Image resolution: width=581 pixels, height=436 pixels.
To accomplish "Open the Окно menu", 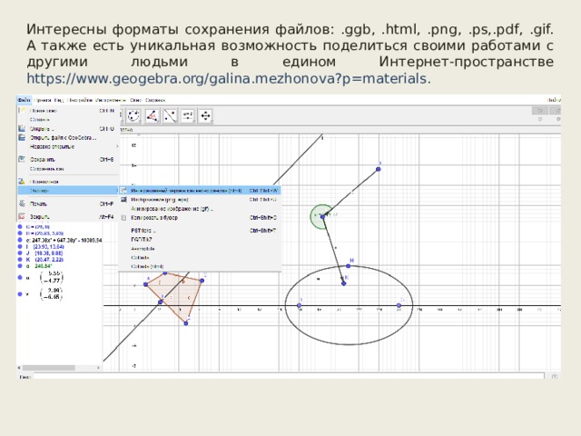I will [x=135, y=100].
